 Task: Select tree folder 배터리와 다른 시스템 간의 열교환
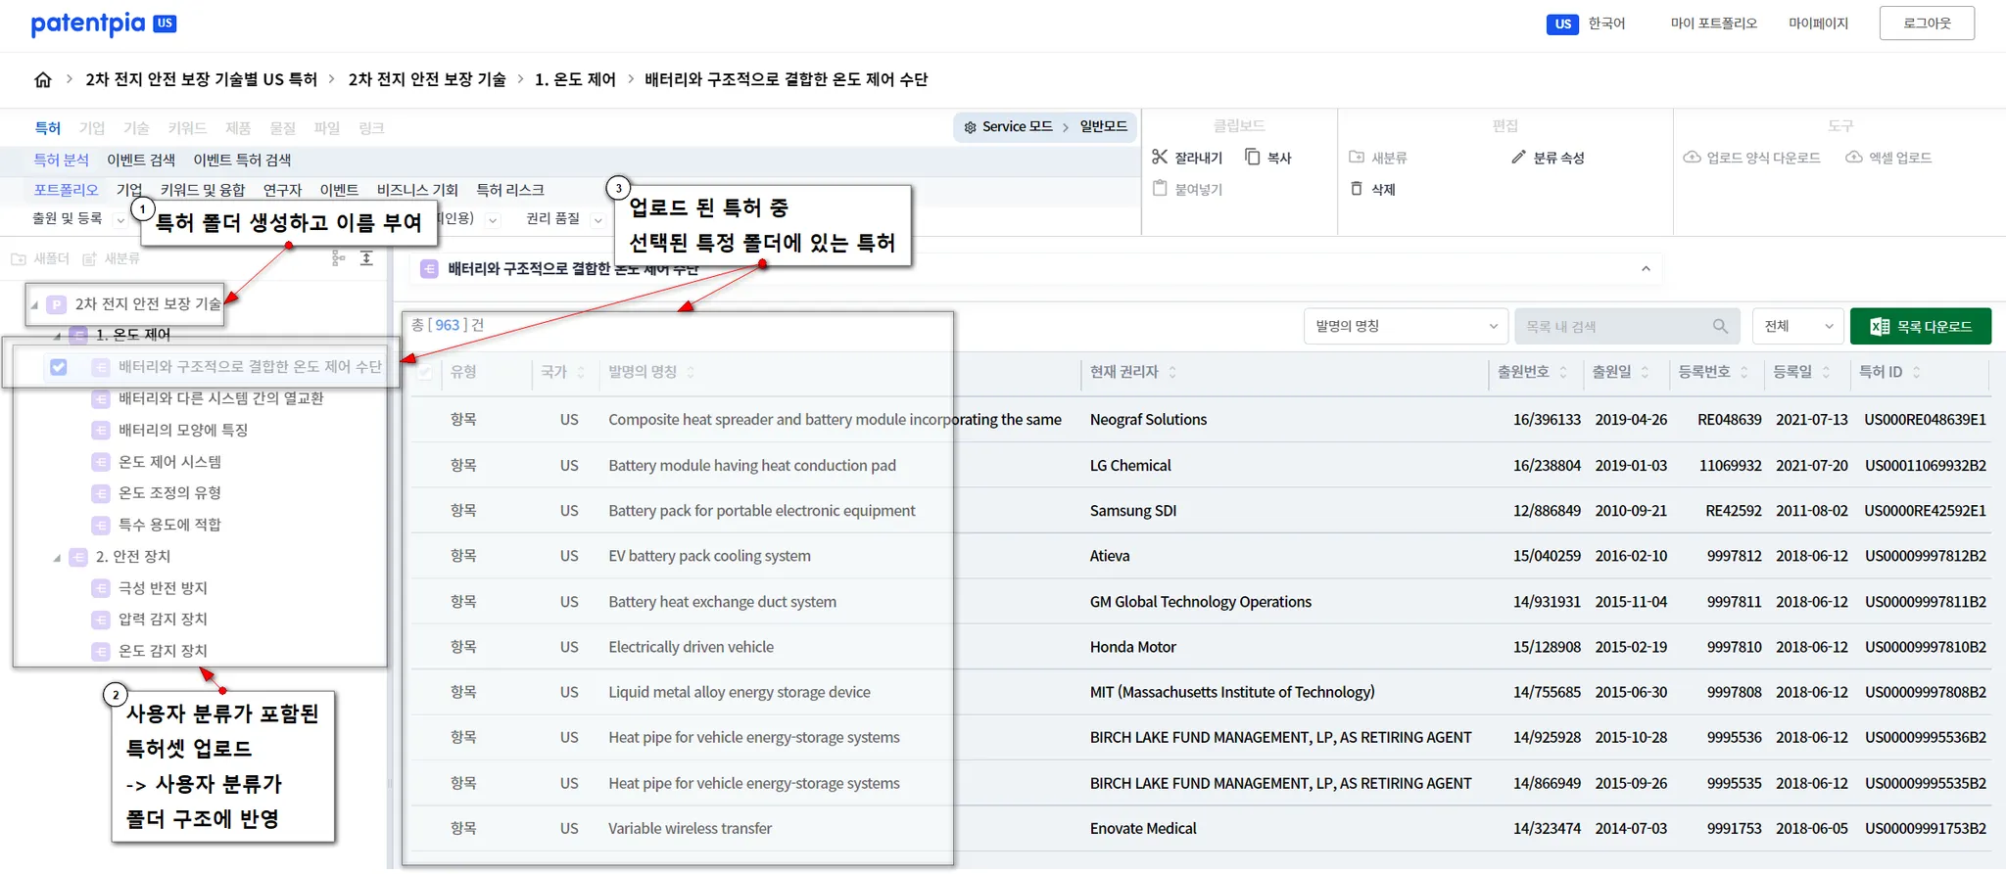(220, 398)
